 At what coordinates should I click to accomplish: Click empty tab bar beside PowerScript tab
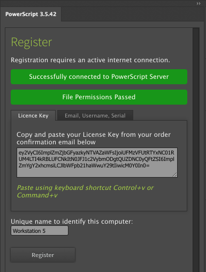(x=132, y=14)
